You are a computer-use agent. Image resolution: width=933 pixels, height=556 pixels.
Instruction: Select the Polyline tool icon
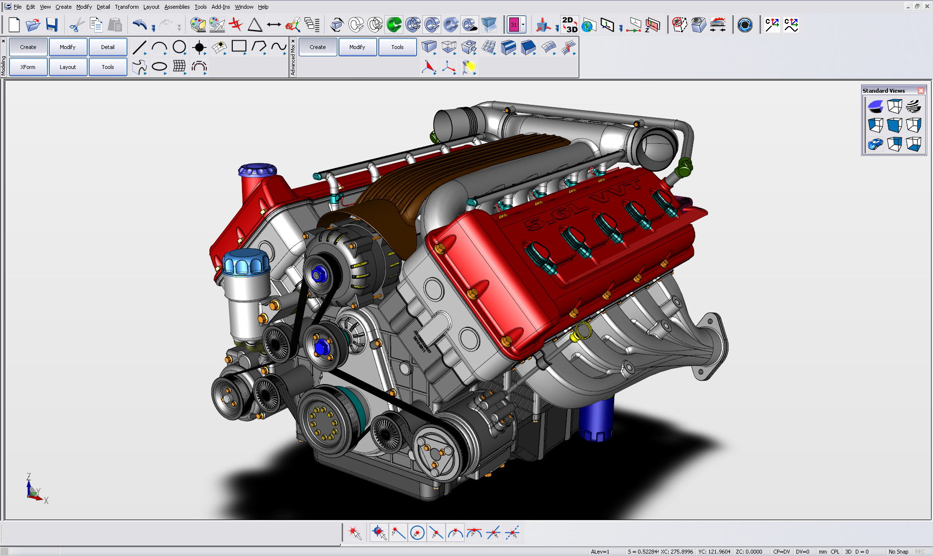[259, 47]
